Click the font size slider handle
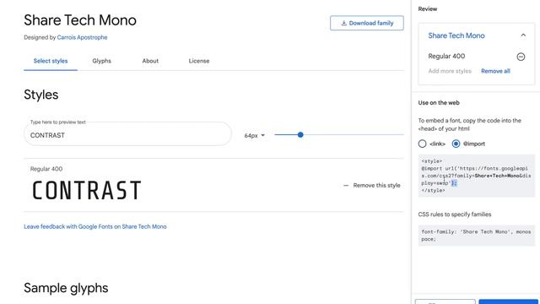 300,135
